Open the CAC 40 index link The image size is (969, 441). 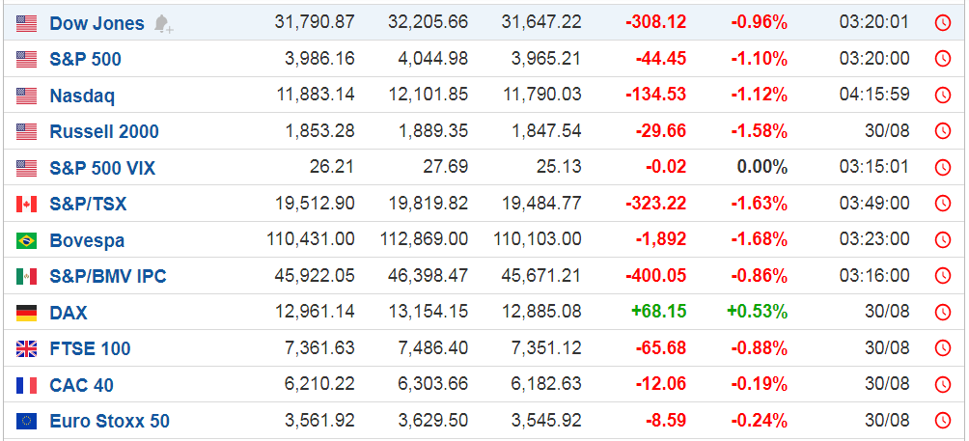coord(82,385)
